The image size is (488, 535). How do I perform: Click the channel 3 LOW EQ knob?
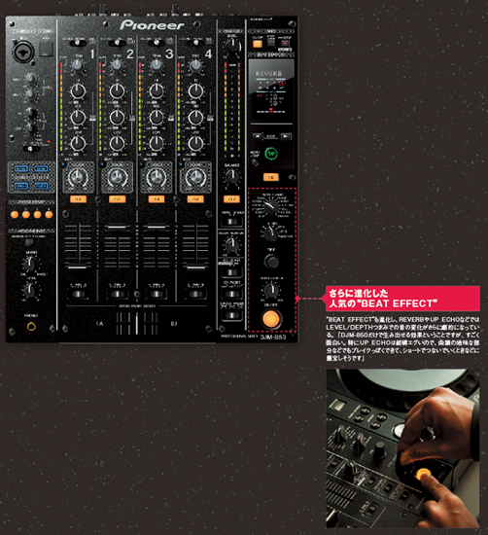[157, 143]
